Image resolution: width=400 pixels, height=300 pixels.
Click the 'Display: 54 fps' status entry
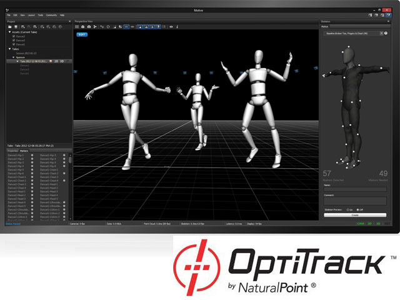pos(254,224)
